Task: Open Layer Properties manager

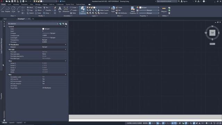Action: (x=83, y=10)
